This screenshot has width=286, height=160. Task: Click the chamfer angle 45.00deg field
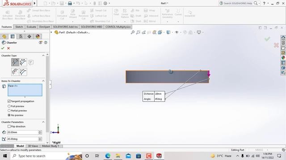pos(22,139)
